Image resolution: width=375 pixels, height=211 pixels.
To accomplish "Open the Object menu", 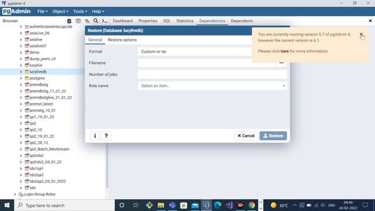I will coord(60,11).
